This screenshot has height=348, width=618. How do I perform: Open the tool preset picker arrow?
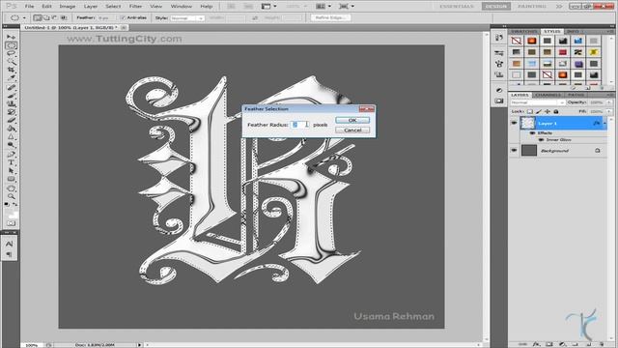24,17
